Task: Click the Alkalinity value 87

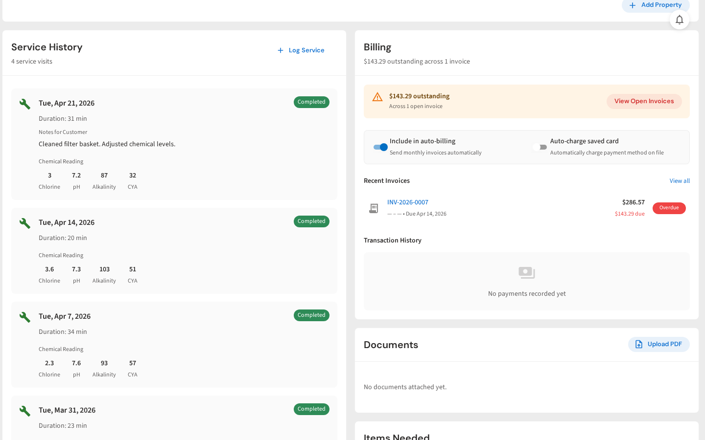Action: click(x=104, y=176)
